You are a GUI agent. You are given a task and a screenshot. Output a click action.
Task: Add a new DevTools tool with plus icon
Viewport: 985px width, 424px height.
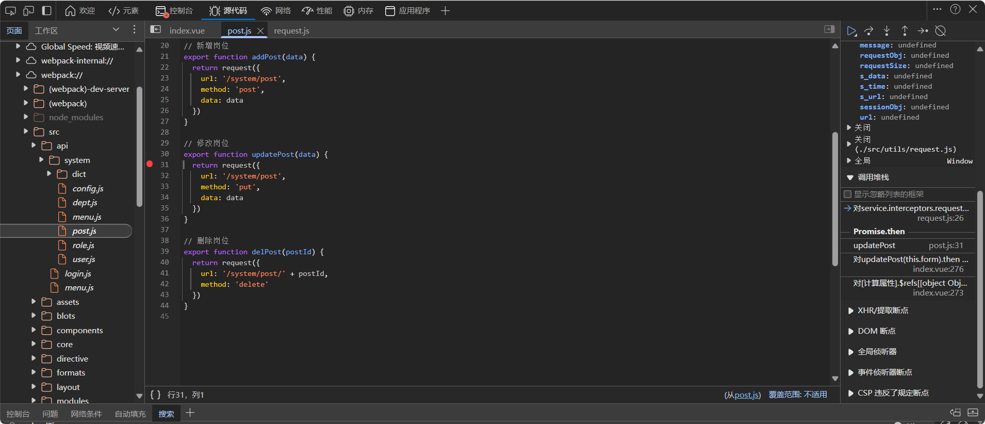[x=446, y=10]
